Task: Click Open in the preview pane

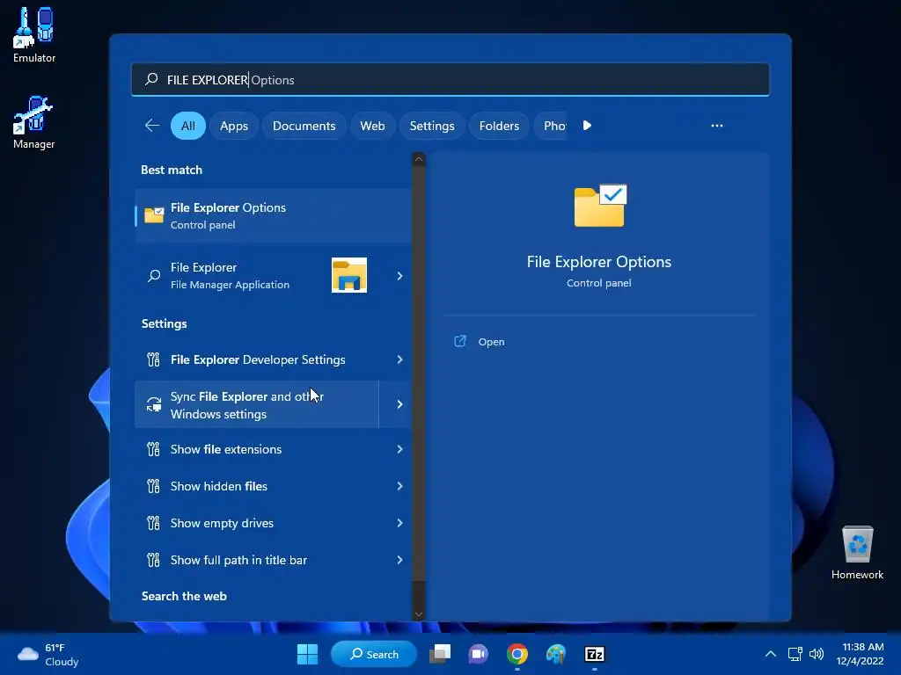Action: [x=491, y=342]
